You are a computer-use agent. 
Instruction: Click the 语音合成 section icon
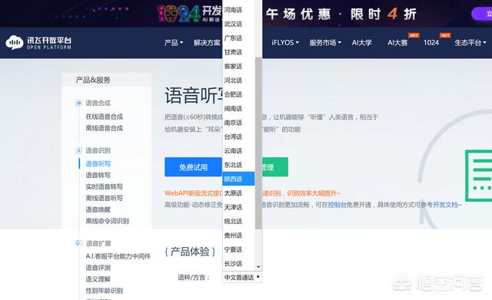point(78,103)
